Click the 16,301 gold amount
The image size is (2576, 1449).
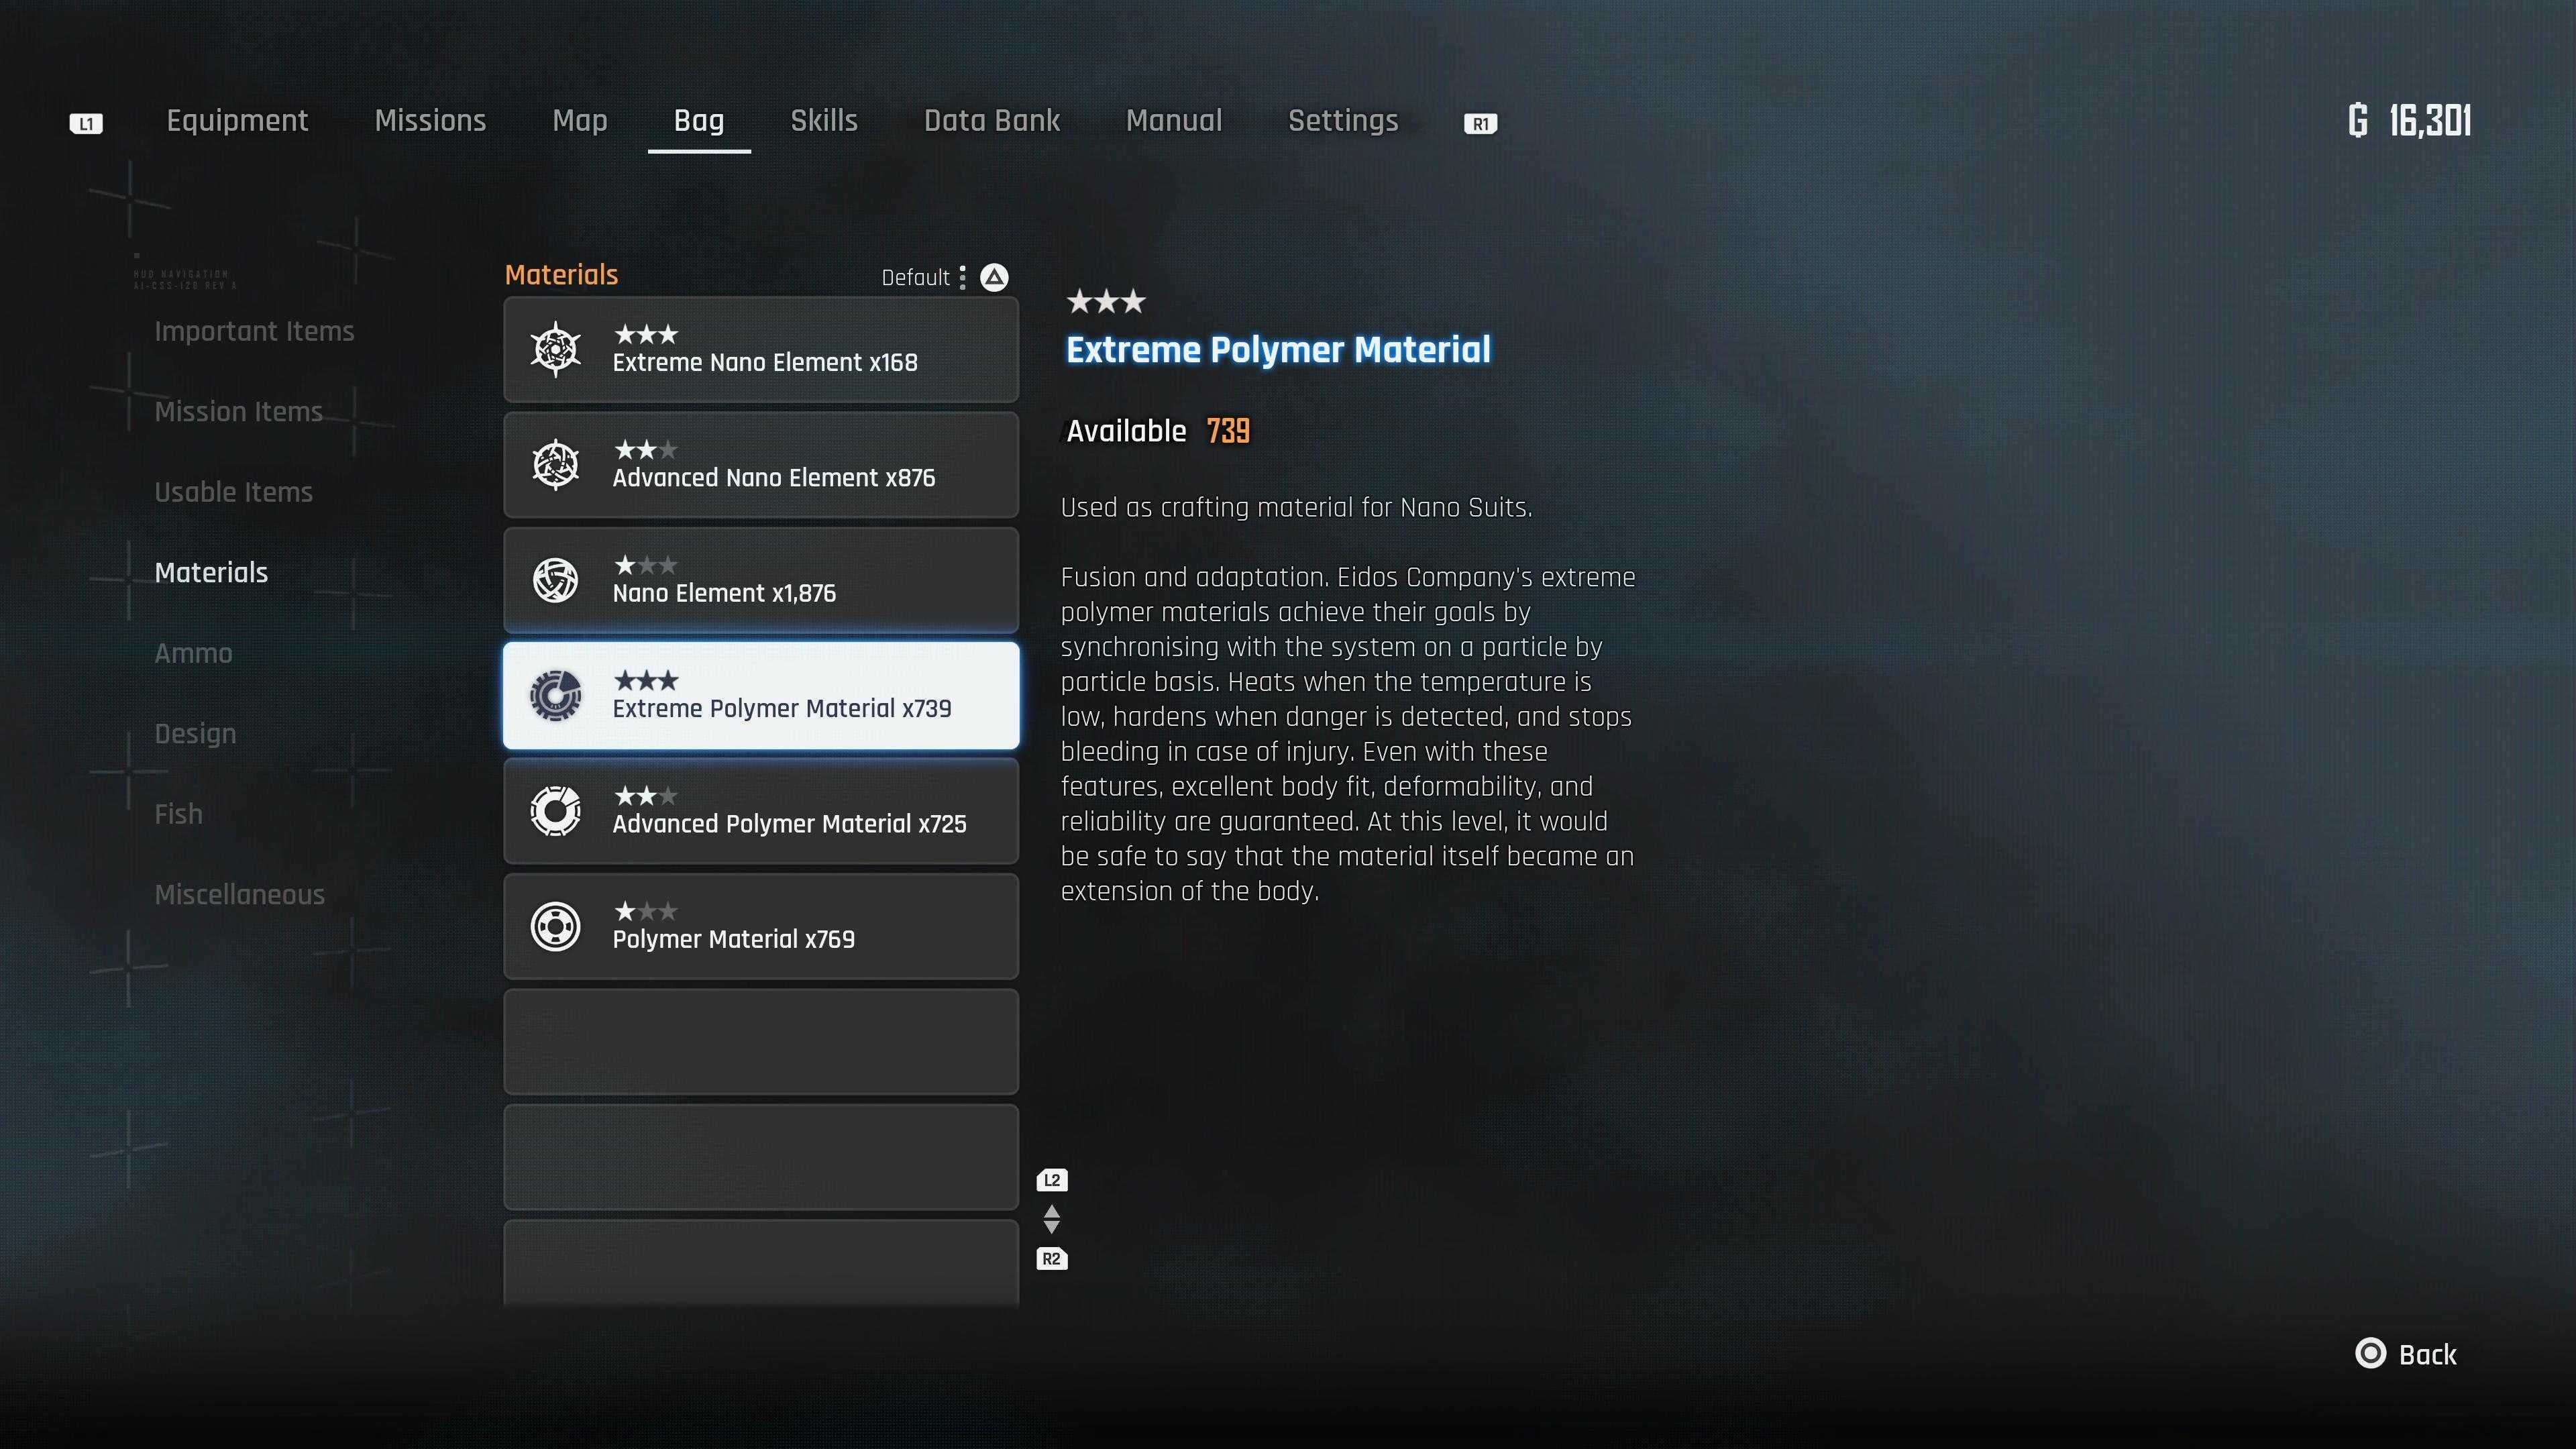tap(2430, 121)
